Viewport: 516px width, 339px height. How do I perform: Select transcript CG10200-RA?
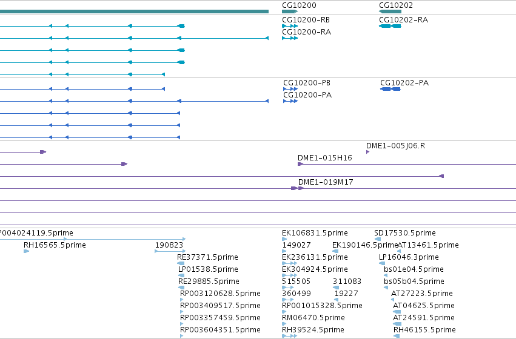tap(307, 32)
